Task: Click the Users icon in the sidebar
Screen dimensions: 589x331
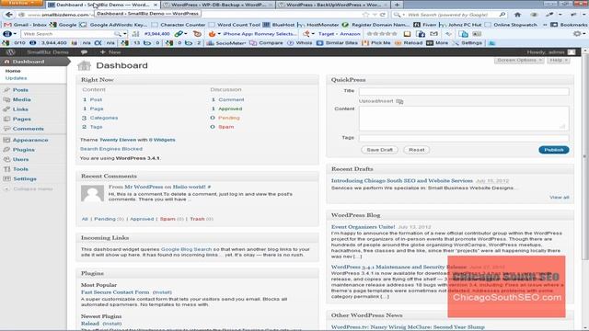Action: [6, 159]
